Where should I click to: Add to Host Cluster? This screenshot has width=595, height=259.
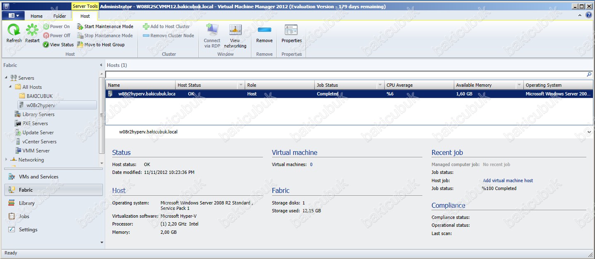(166, 26)
